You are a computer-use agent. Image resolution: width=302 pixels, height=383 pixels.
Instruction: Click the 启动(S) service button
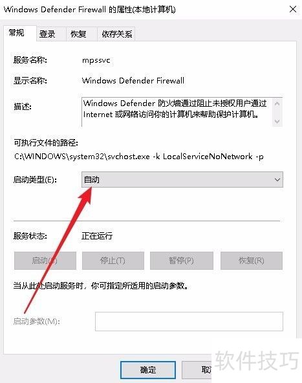coord(45,261)
